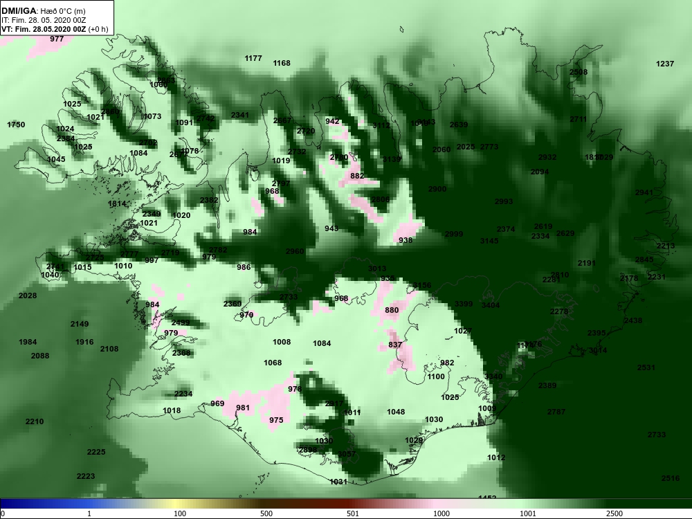This screenshot has height=519, width=692.
Task: Click the map value 2438
Action: coord(633,321)
